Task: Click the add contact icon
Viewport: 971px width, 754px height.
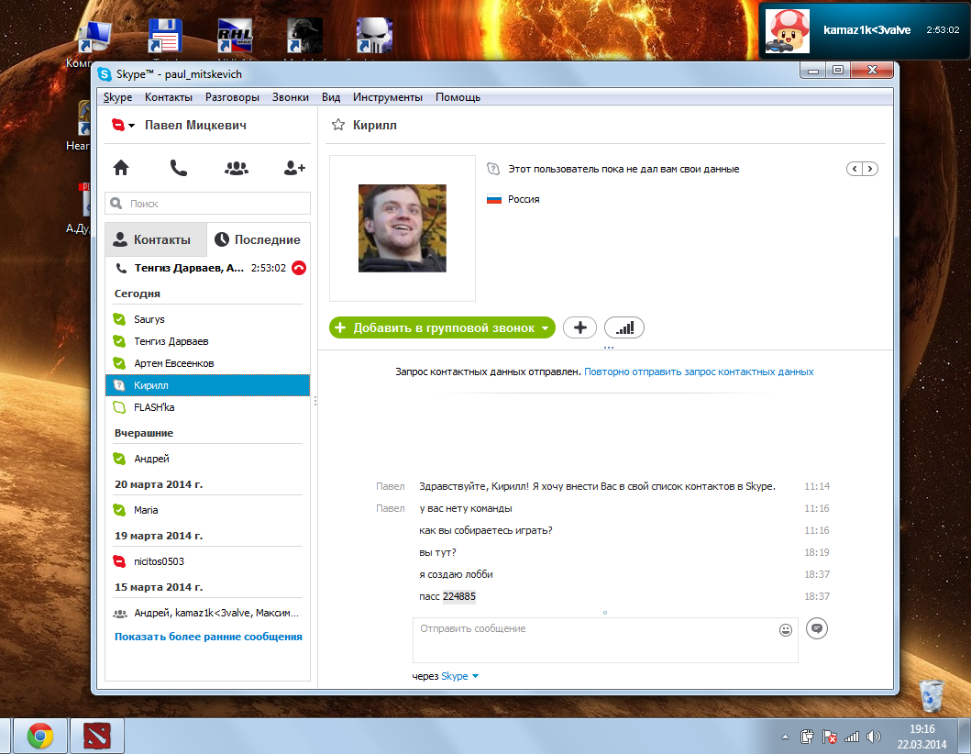Action: pyautogui.click(x=294, y=168)
